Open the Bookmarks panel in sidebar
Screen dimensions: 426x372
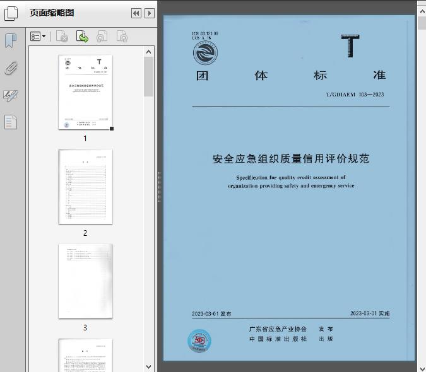point(11,41)
